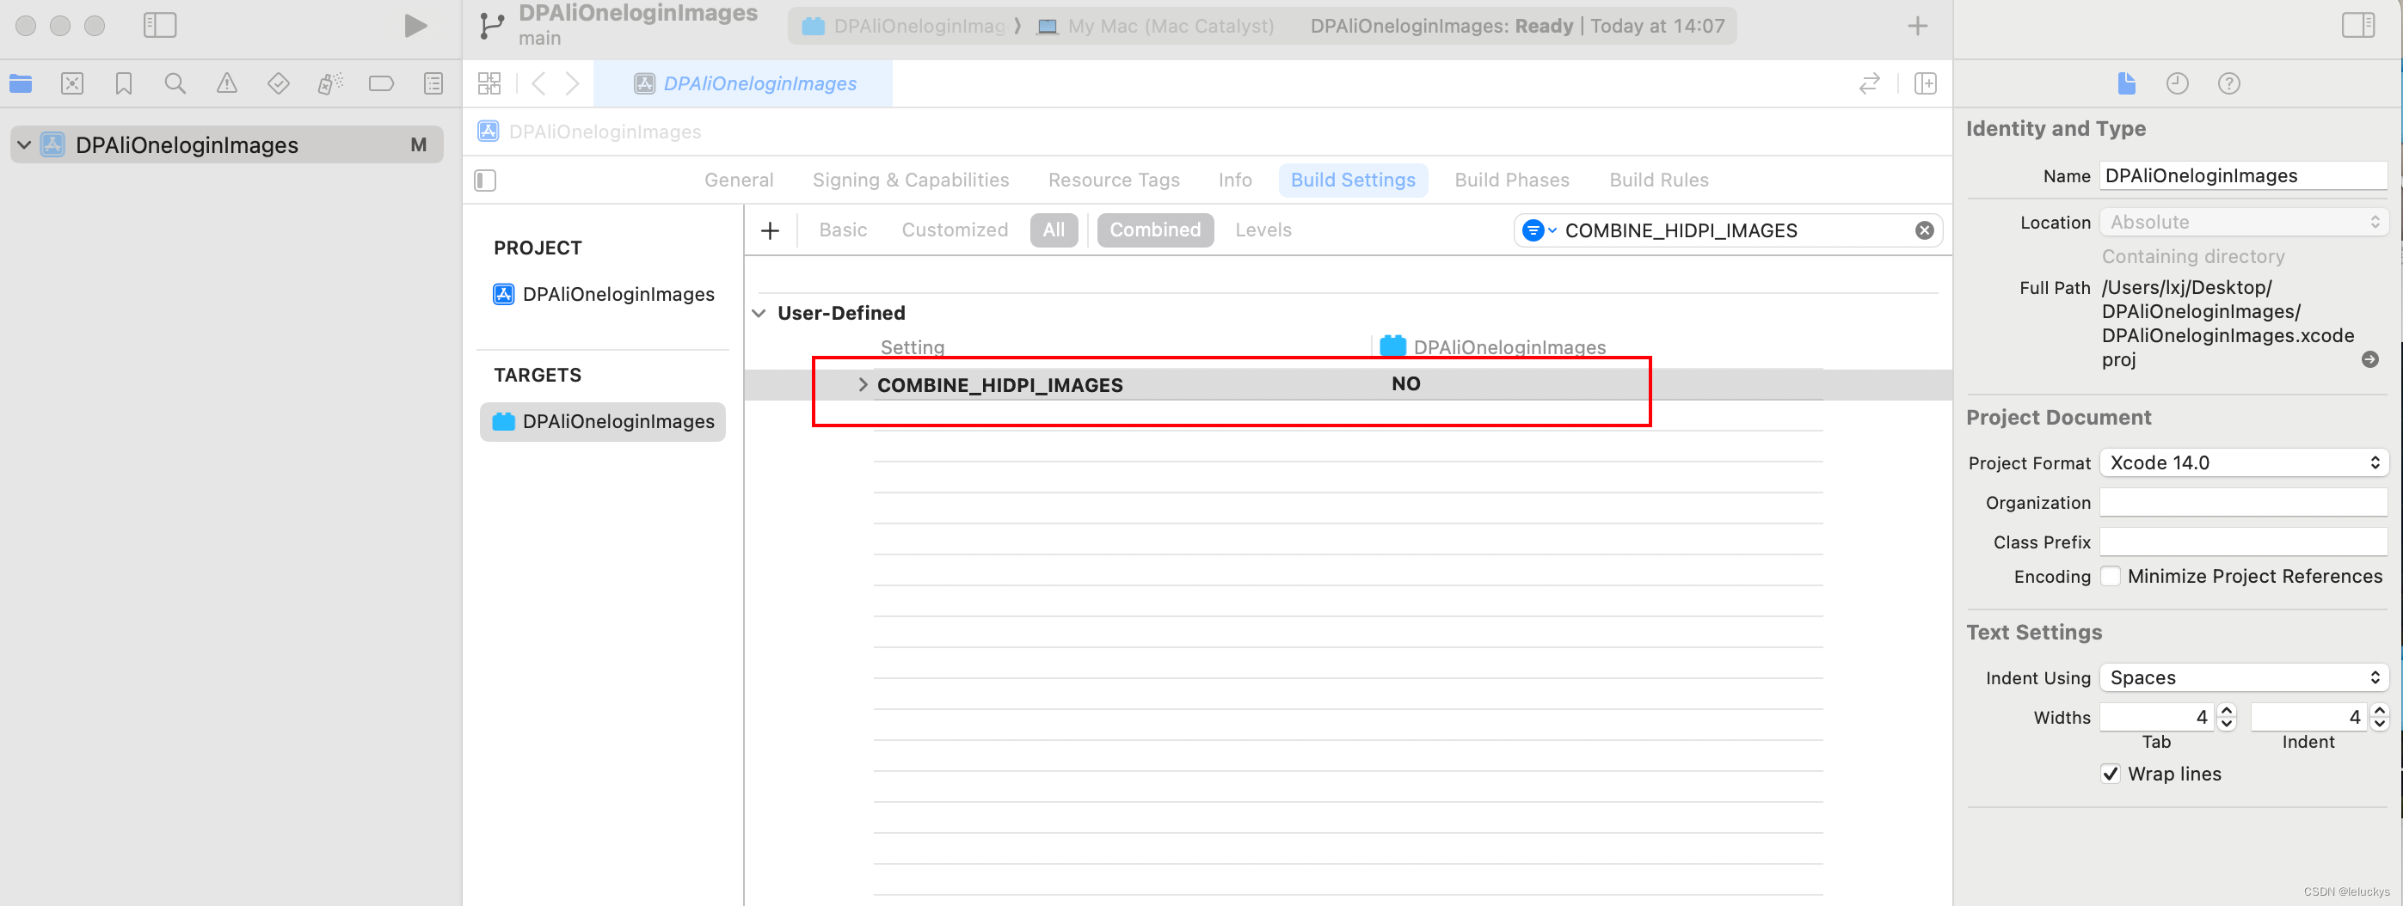Edit the project Name field
This screenshot has height=906, width=2403.
pos(2242,176)
